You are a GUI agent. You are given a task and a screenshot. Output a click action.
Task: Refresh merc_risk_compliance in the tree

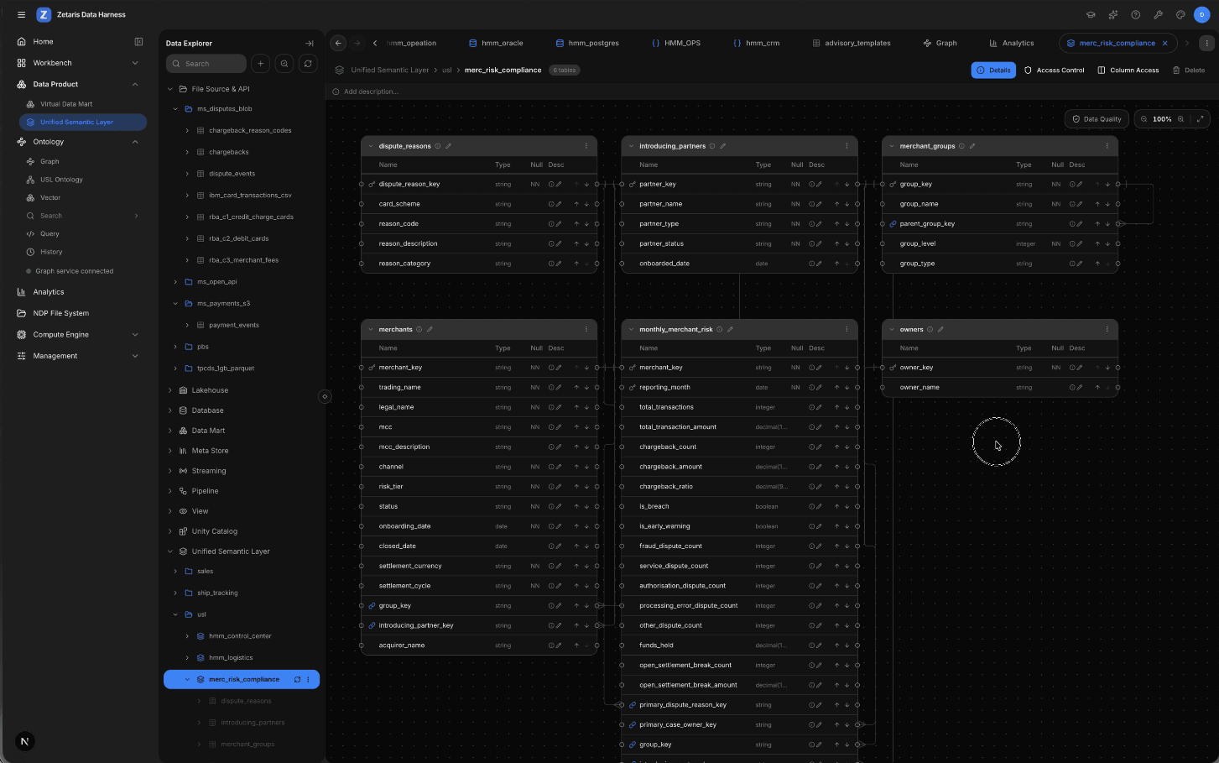point(297,679)
